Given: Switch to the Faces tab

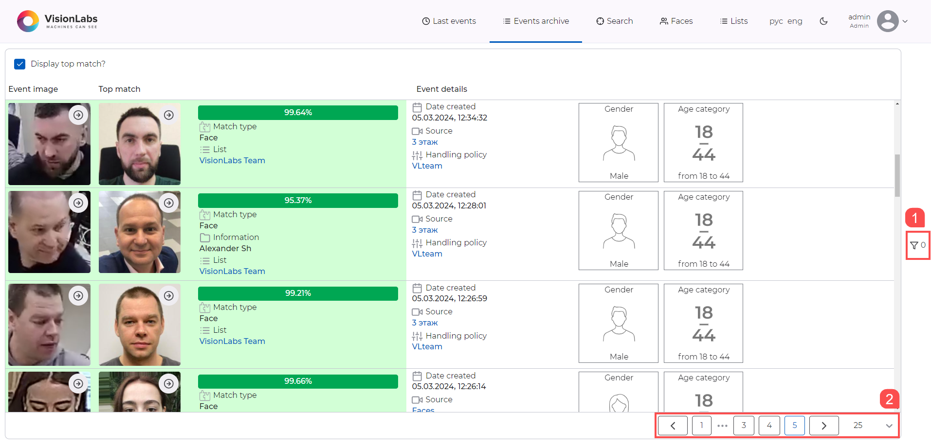Looking at the screenshot, I should pos(676,21).
